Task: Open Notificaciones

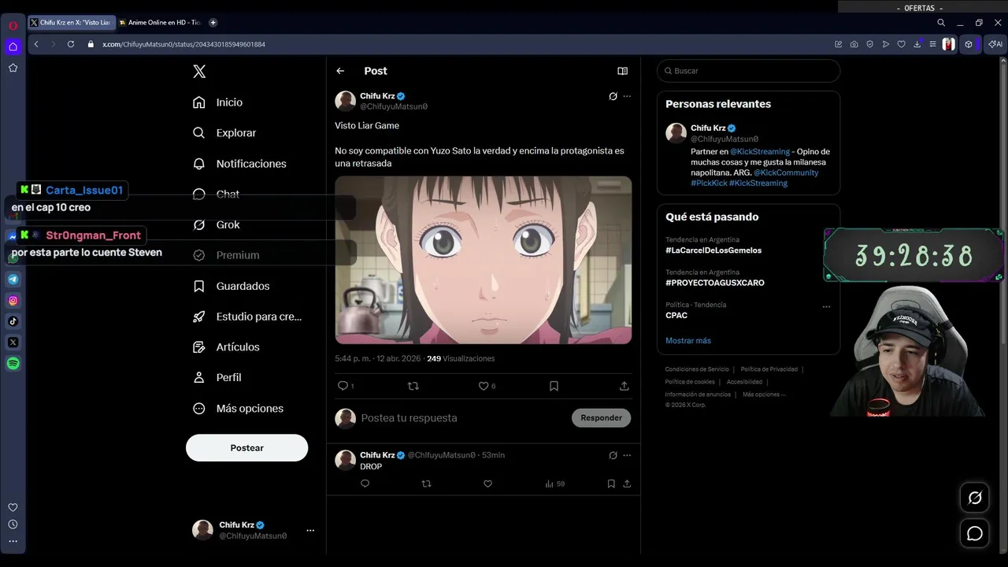Action: (x=240, y=164)
